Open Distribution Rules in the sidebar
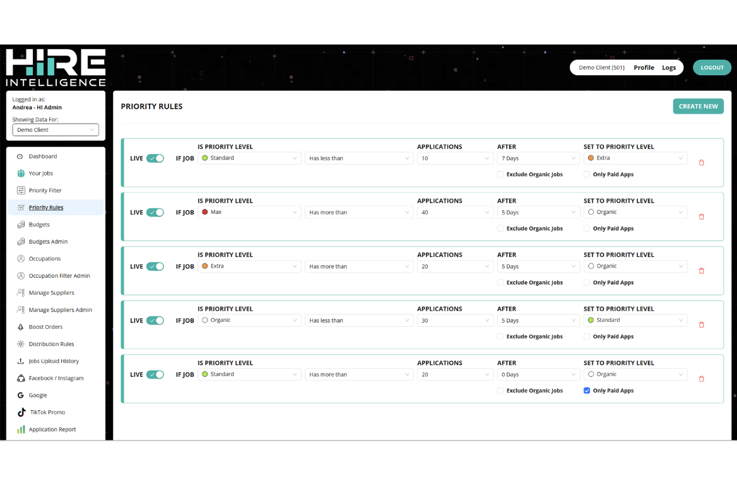The image size is (737, 486). (51, 344)
